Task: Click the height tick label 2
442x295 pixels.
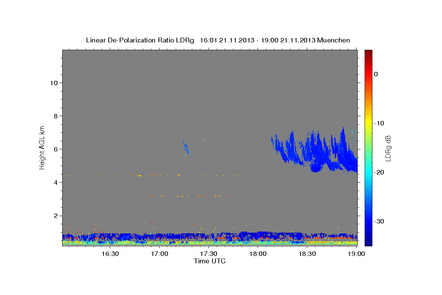Action: point(55,215)
